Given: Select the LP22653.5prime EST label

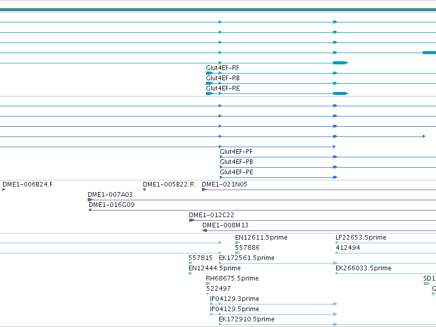Looking at the screenshot, I should (361, 238).
